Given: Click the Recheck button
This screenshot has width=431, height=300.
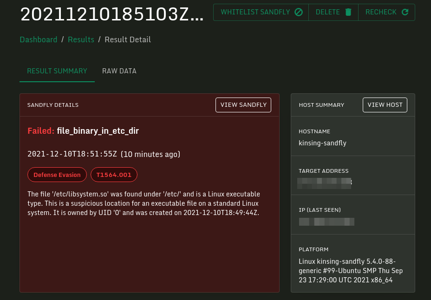Looking at the screenshot, I should 386,13.
